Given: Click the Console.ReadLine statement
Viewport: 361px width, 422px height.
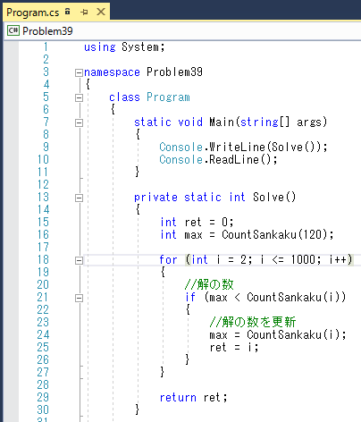Looking at the screenshot, I should coord(218,159).
